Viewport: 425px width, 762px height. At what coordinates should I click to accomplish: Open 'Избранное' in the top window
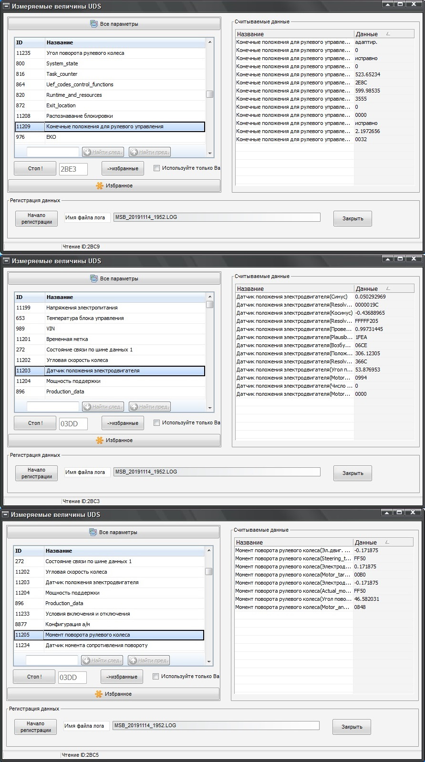114,185
